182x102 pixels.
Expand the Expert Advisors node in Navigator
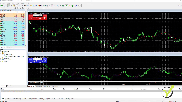pyautogui.click(x=1, y=60)
